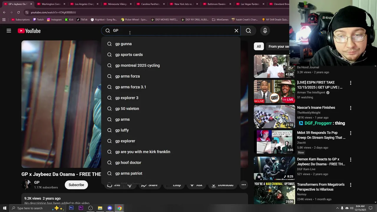Open more actions menu under video

(x=244, y=185)
